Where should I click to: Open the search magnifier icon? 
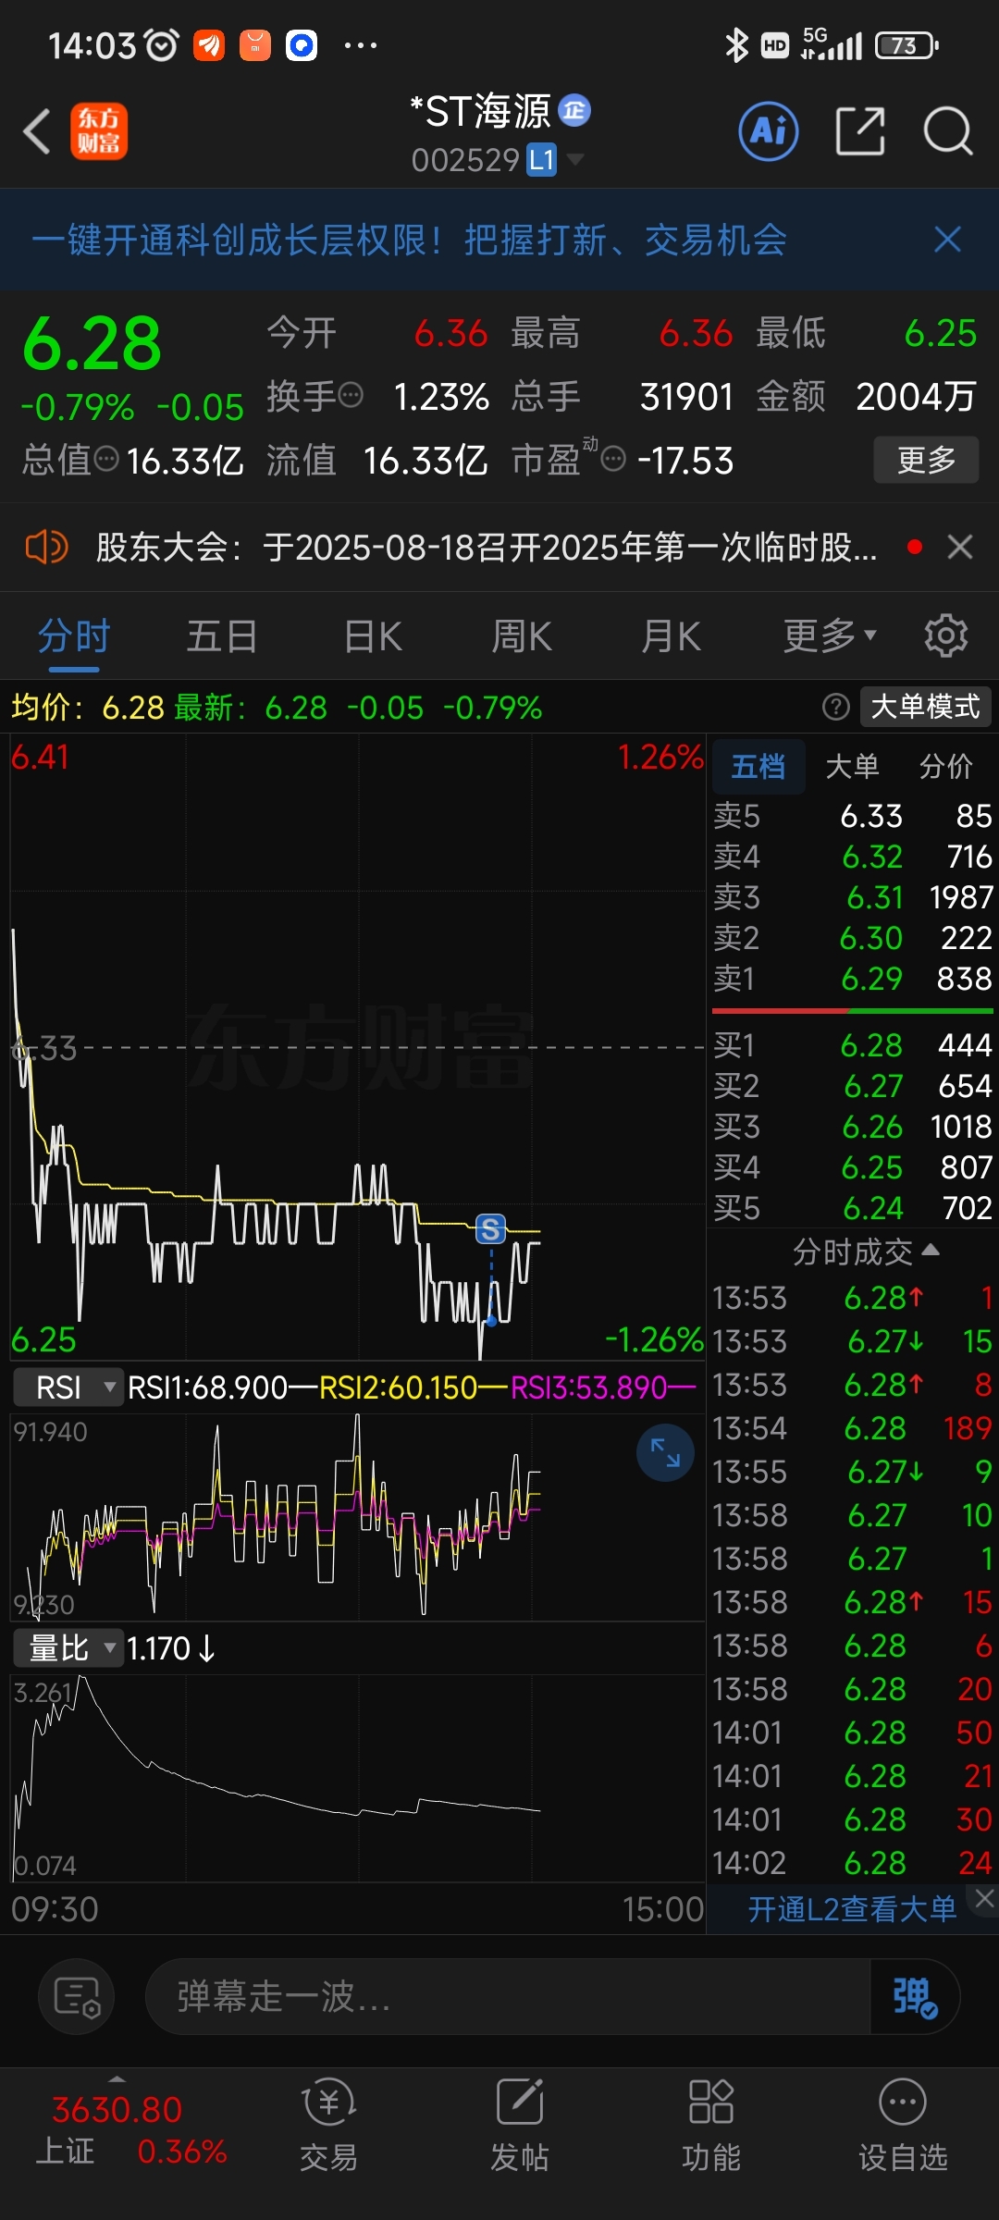point(948,130)
